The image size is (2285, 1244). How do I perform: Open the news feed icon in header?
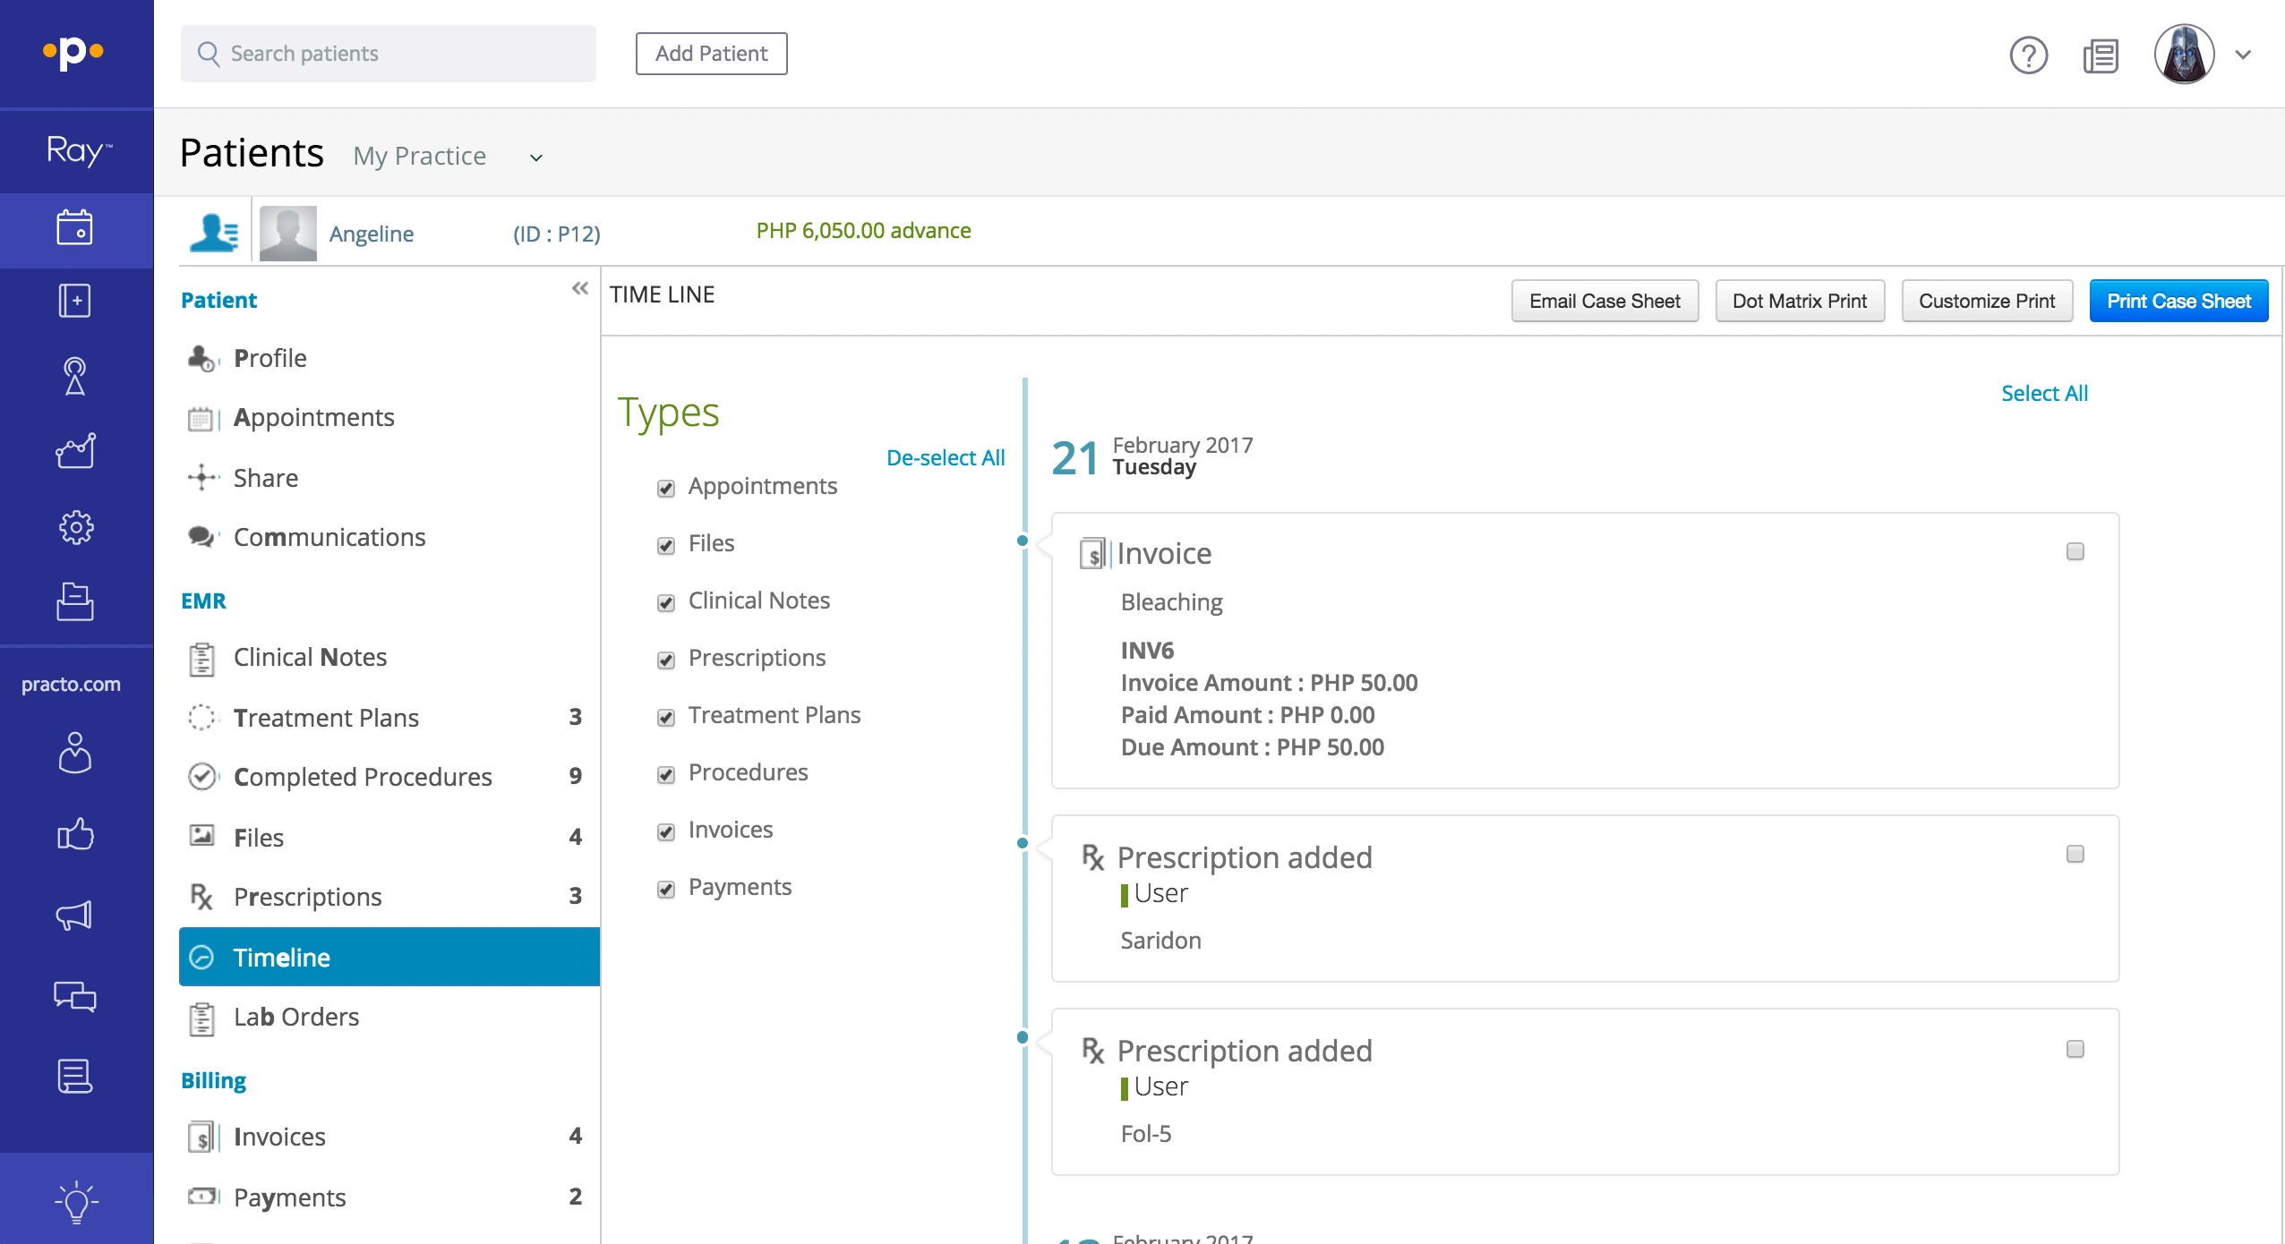[x=2101, y=55]
